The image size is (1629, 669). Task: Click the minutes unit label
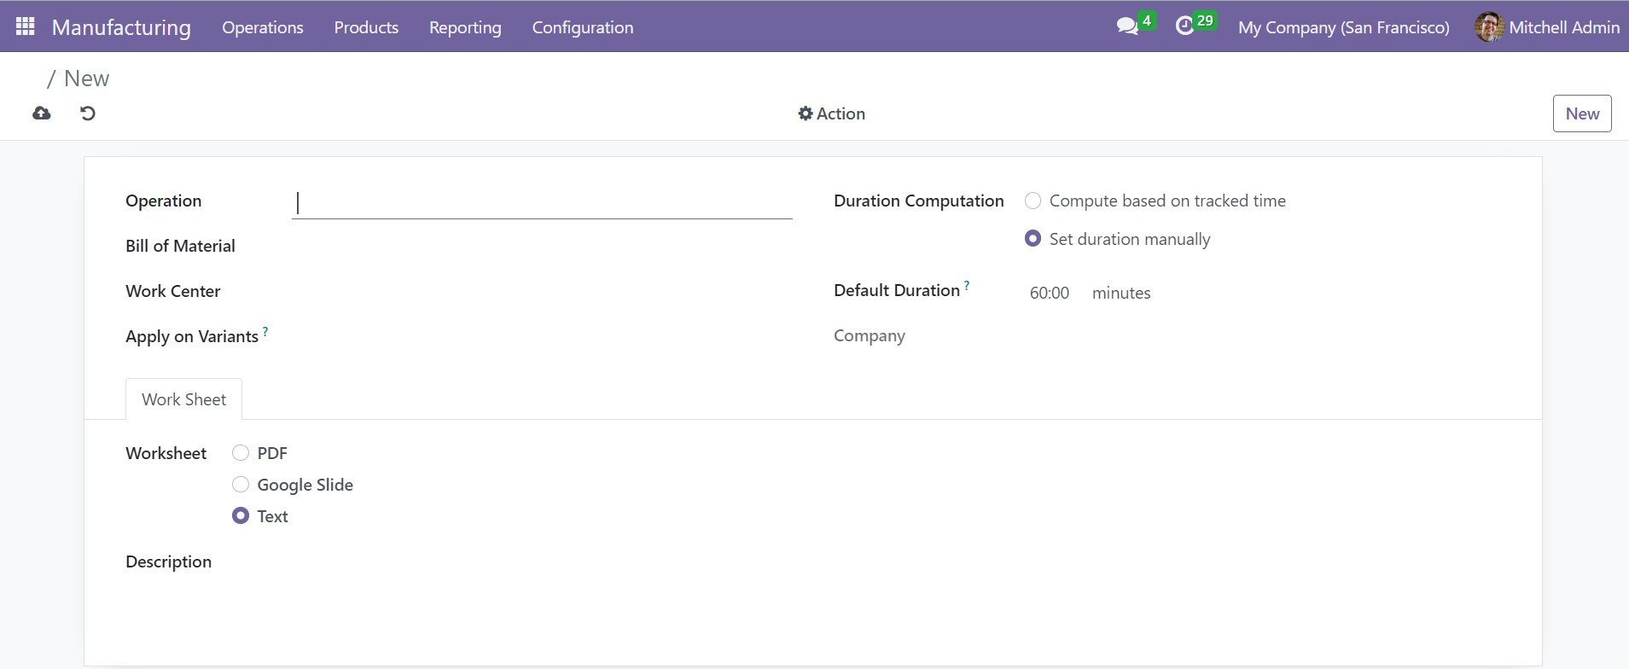[x=1121, y=293]
